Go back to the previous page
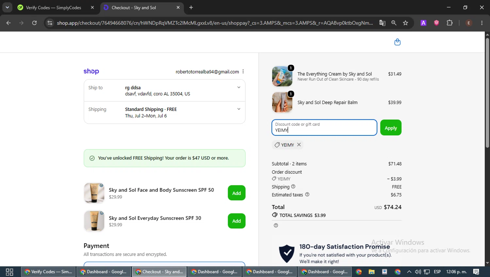This screenshot has width=490, height=277. click(8, 23)
